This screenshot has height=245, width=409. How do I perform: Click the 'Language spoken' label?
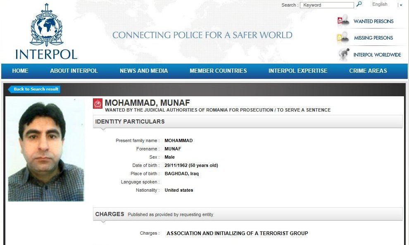[140, 182]
